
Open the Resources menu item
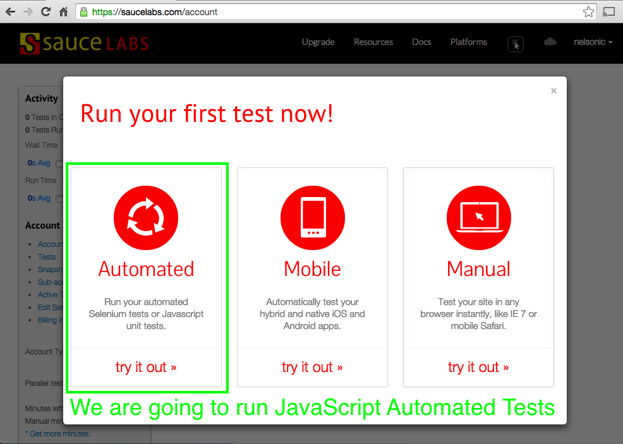373,42
